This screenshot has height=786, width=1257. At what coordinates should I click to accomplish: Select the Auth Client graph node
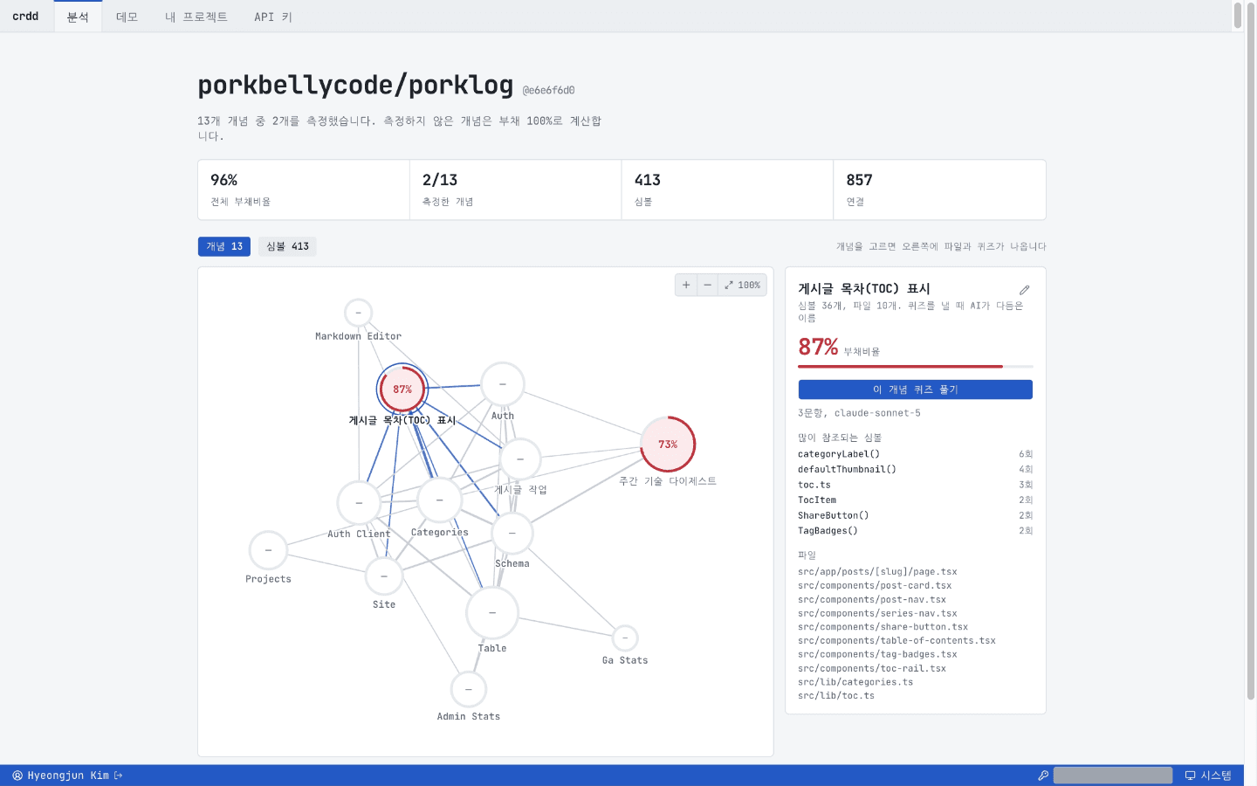tap(359, 503)
